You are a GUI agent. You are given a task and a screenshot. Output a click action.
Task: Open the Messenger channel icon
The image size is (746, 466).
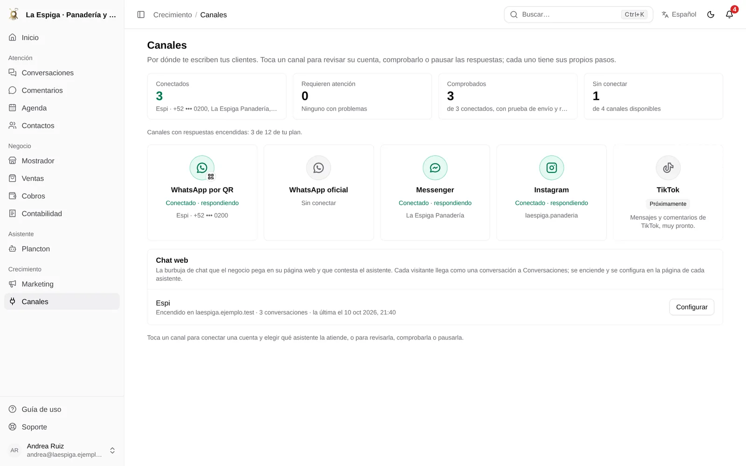[435, 168]
